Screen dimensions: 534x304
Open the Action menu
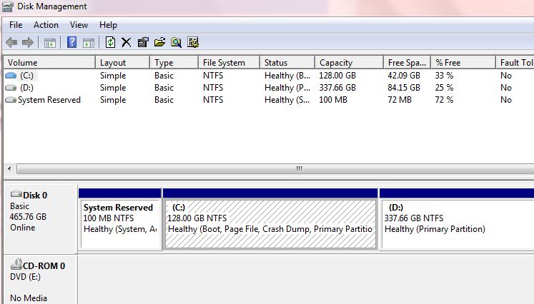pos(46,25)
